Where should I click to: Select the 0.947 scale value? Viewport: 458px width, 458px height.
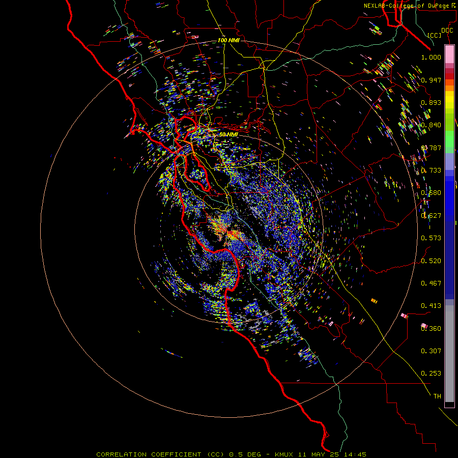pyautogui.click(x=431, y=80)
